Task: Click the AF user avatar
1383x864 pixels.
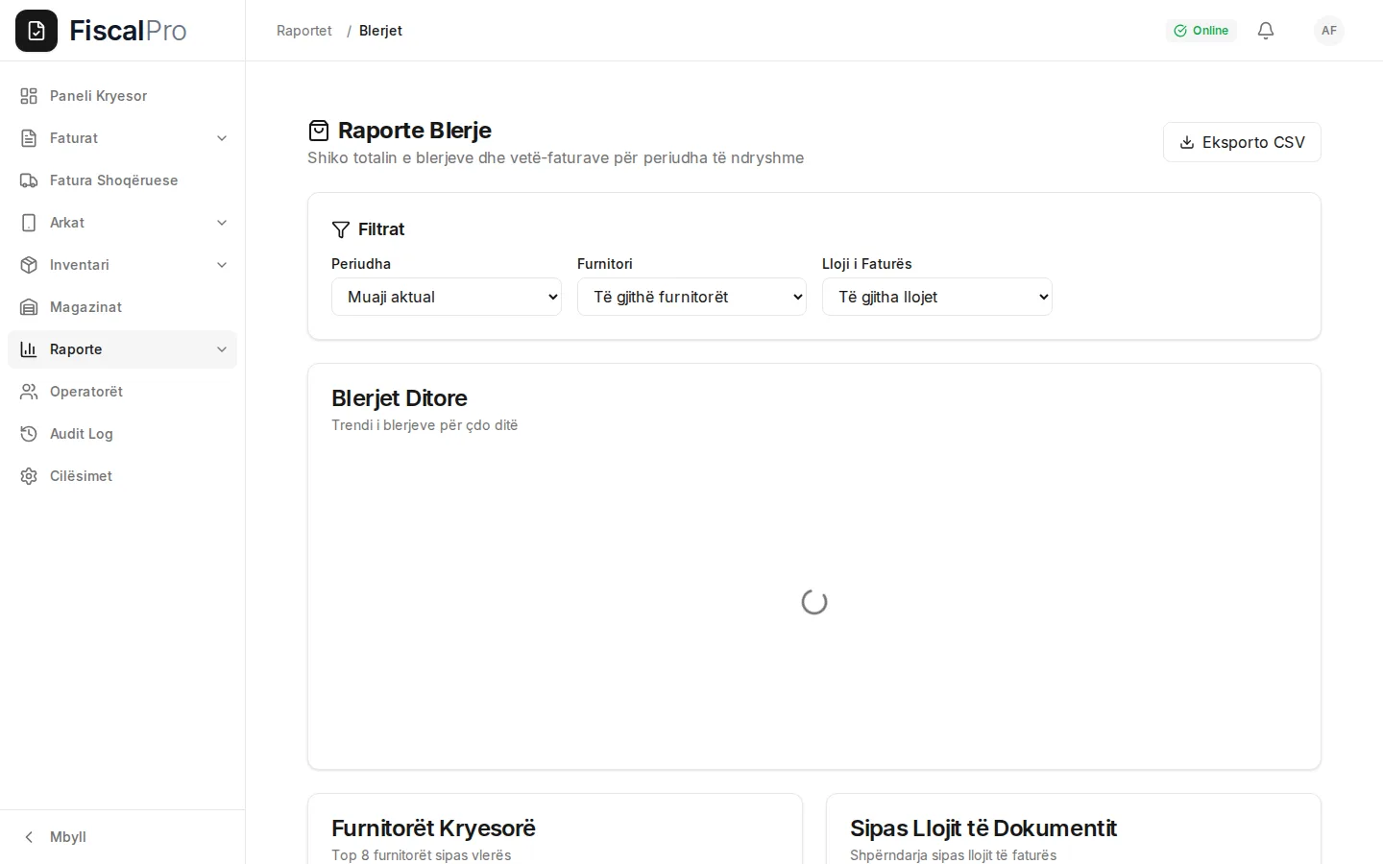Action: point(1329,31)
